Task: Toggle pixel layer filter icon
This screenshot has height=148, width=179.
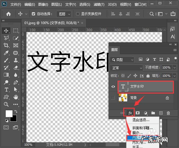Action: pyautogui.click(x=141, y=59)
